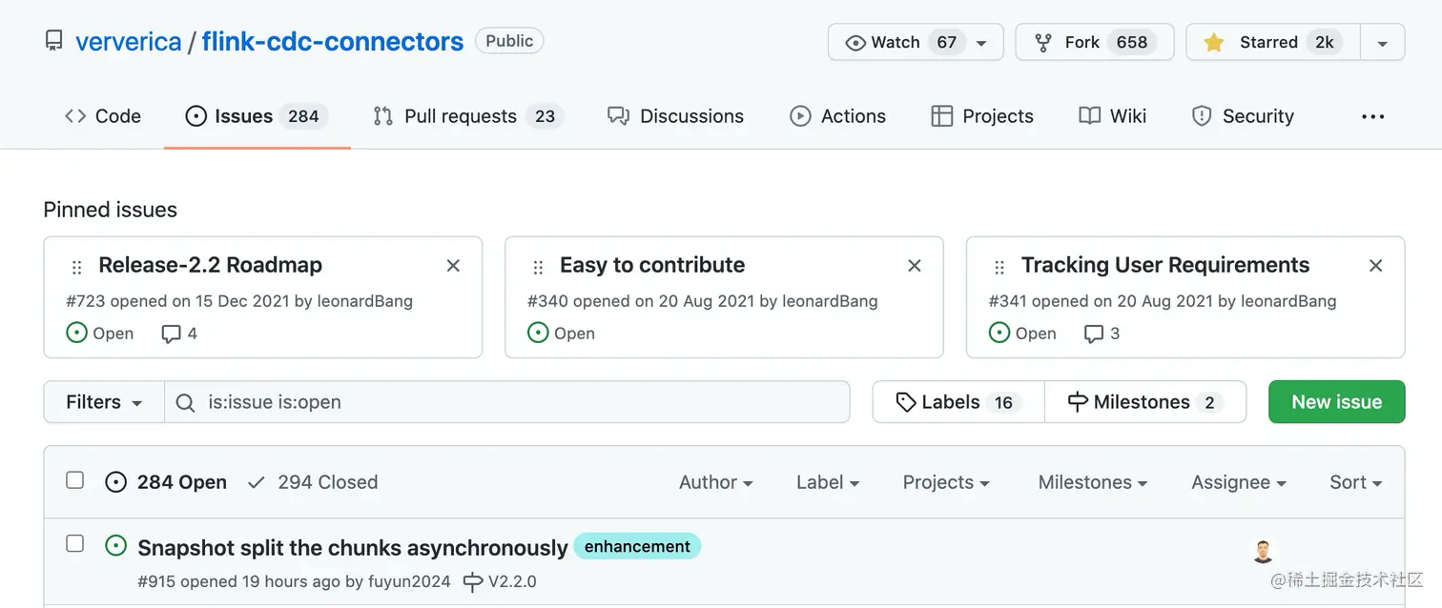Open the Discussions tab
Screen dimensions: 1442x608
coord(675,116)
